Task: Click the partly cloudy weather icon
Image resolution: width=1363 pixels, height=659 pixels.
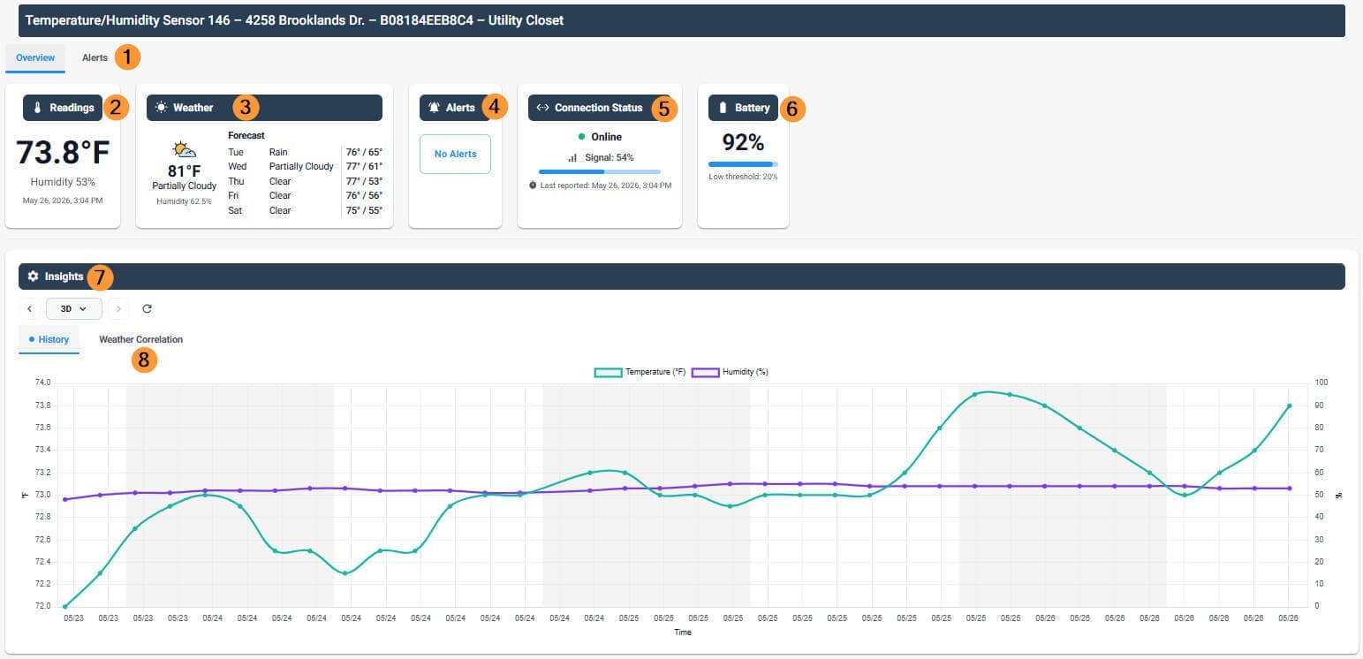Action: (x=184, y=149)
